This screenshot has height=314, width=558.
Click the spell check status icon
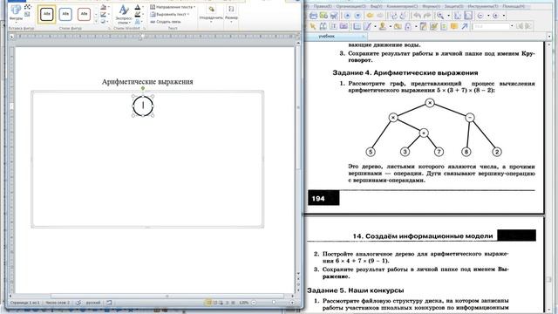78,303
